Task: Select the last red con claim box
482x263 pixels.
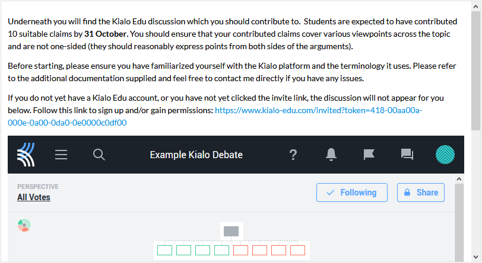Action: tap(297, 250)
